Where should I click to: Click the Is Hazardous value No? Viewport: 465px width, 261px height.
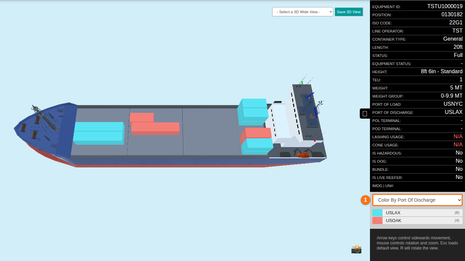[x=459, y=153]
